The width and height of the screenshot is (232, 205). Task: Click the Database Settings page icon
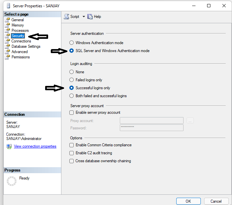[x=7, y=46]
